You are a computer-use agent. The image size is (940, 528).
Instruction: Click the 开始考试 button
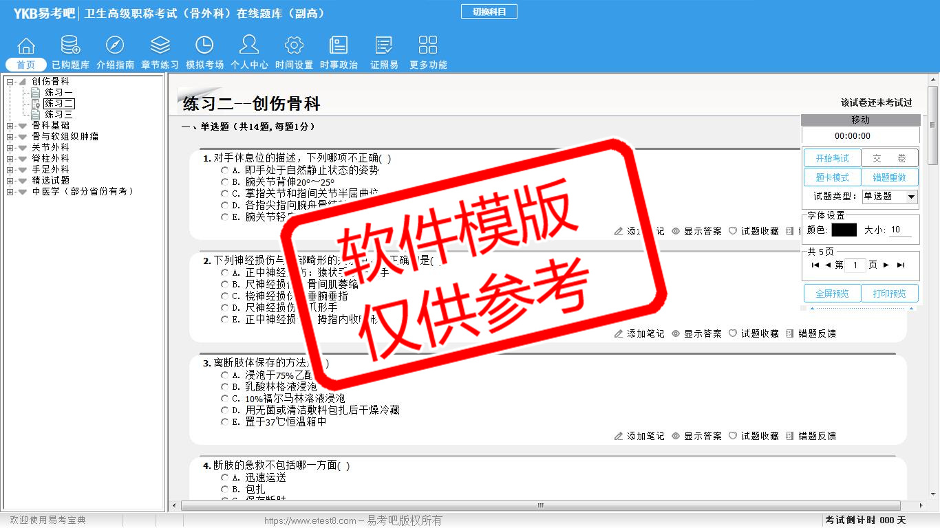tap(832, 158)
